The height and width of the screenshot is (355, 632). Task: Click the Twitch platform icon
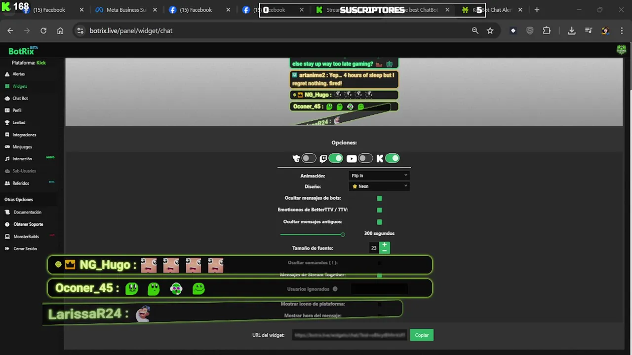[323, 158]
